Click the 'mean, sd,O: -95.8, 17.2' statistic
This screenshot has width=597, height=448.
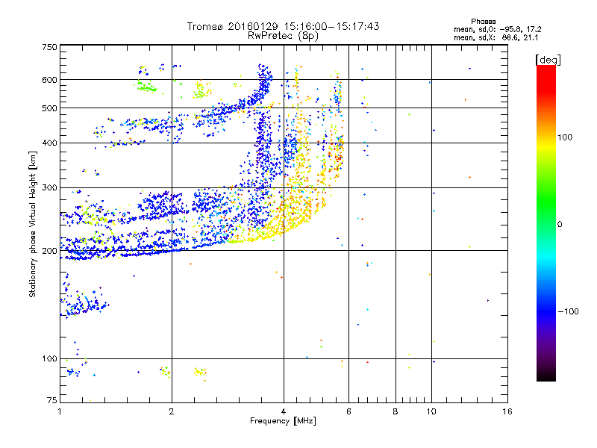pyautogui.click(x=497, y=29)
